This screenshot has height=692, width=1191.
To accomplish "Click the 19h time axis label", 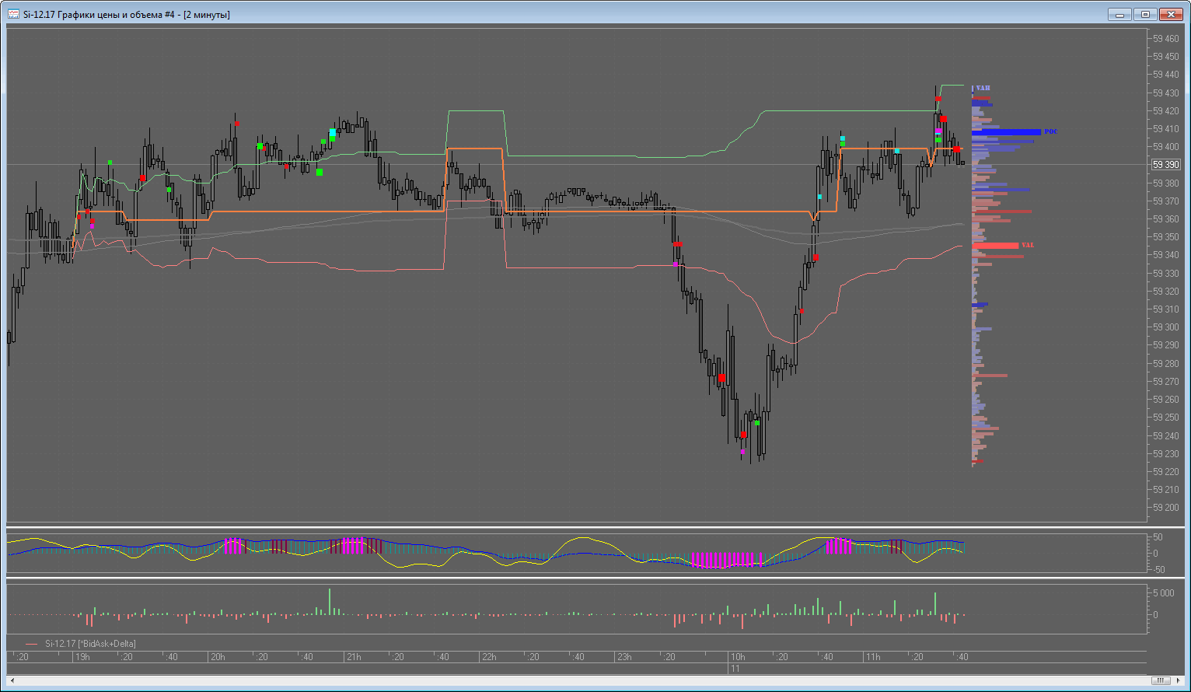I will [82, 657].
